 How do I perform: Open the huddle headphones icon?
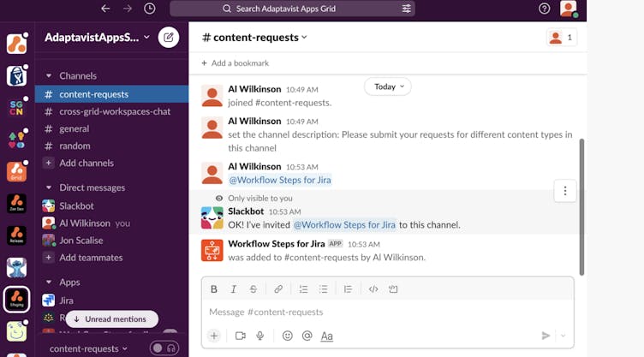click(171, 348)
